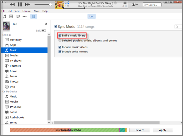This screenshot has height=136, width=183.
Task: Switch to TV Shows library icon in toolbar
Action: click(18, 16)
